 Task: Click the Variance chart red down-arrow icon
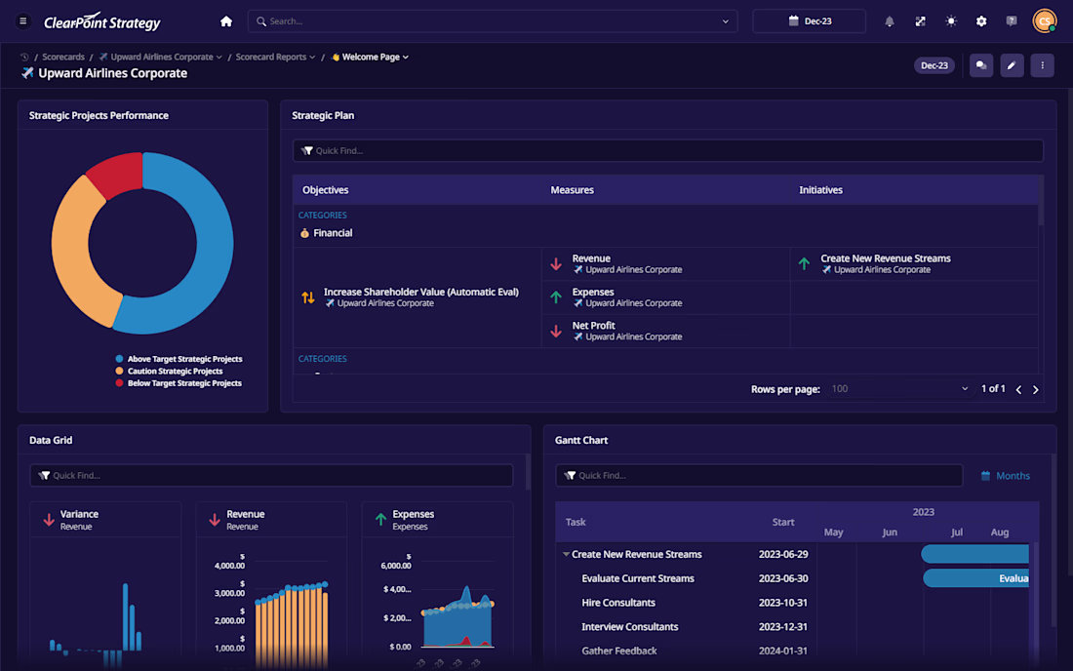(x=49, y=520)
